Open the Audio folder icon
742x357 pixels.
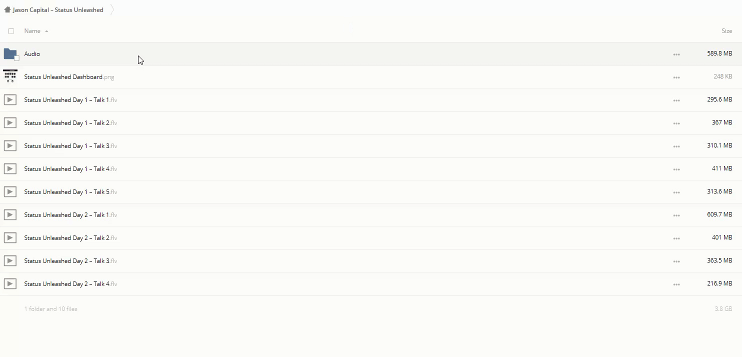[10, 53]
